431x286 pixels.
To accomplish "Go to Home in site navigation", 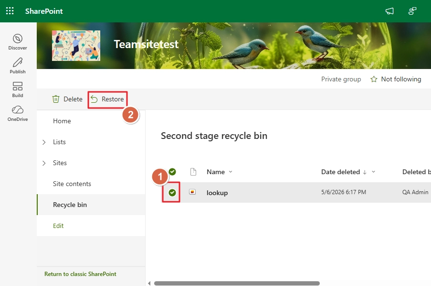I will tap(62, 121).
